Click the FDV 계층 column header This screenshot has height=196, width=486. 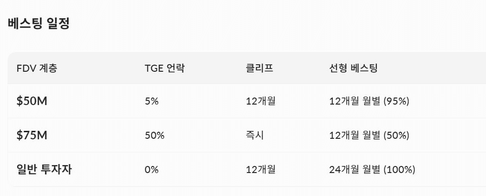(x=37, y=68)
